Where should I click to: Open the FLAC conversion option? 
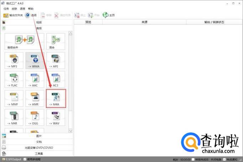pyautogui.click(x=14, y=80)
